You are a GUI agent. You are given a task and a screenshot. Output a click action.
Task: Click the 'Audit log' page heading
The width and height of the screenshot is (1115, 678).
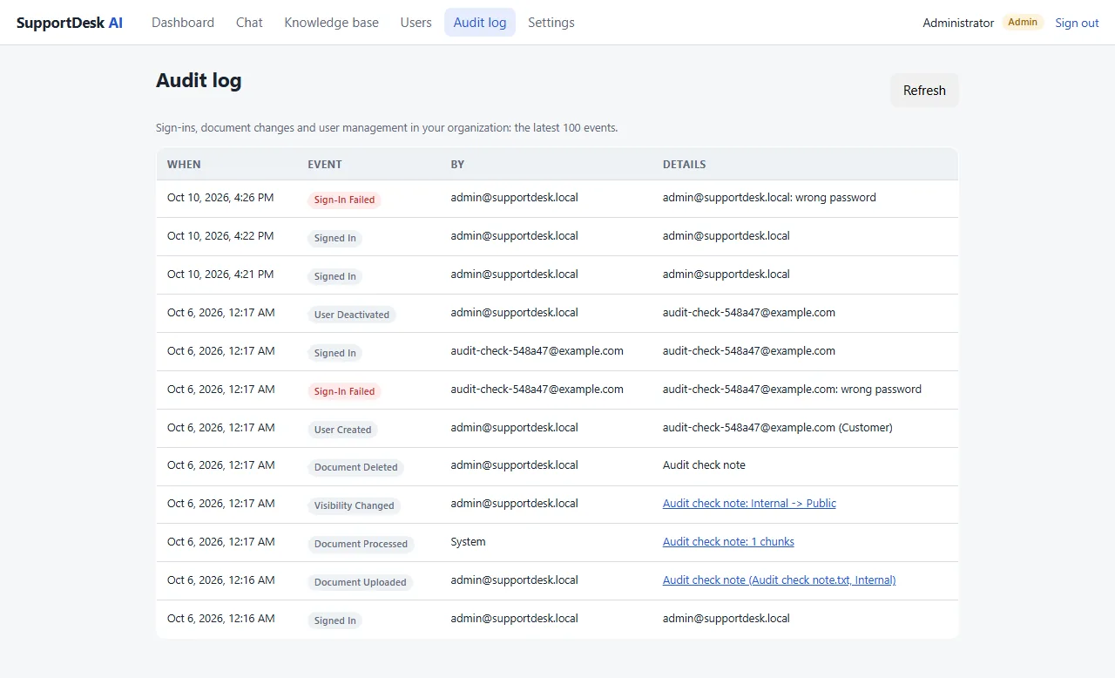click(x=199, y=81)
